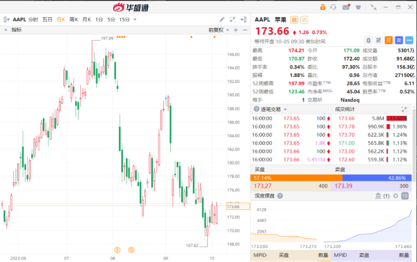
Task: Click the orange Buy (买) button
Action: click(x=389, y=41)
